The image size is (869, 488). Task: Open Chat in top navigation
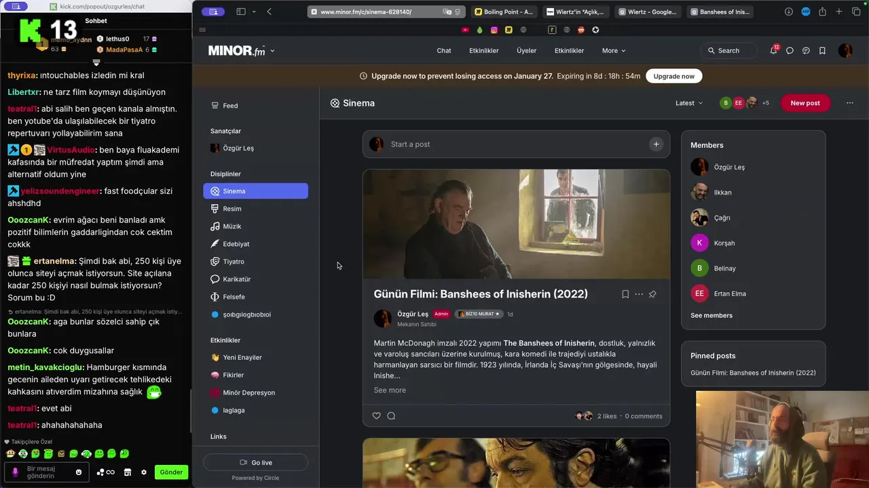444,51
